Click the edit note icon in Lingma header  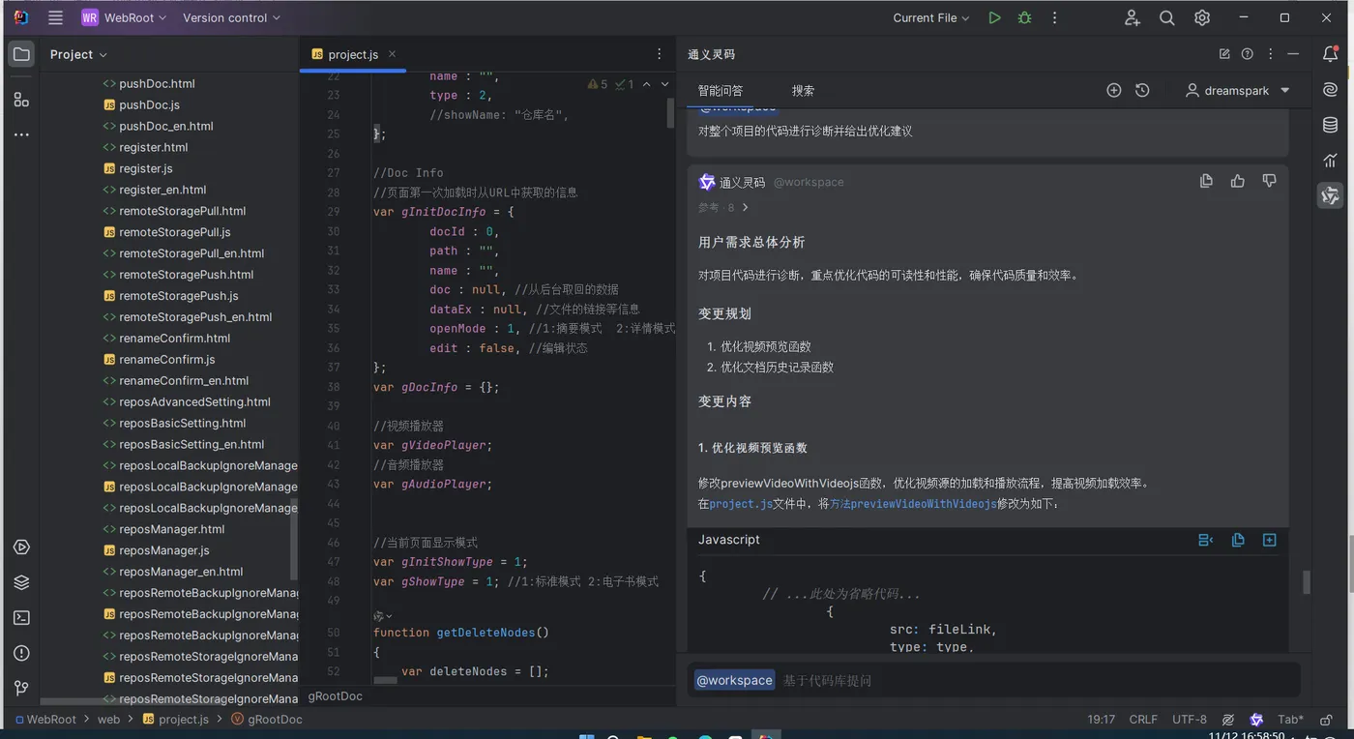[1224, 54]
